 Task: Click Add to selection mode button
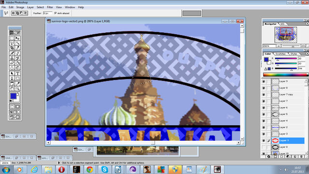click(17, 13)
